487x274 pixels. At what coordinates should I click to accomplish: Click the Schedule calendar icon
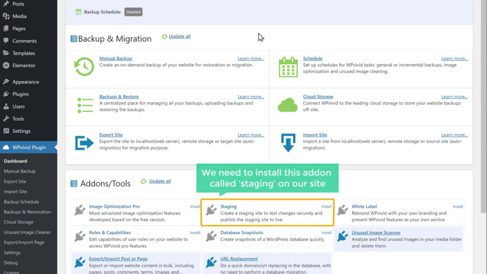point(288,67)
